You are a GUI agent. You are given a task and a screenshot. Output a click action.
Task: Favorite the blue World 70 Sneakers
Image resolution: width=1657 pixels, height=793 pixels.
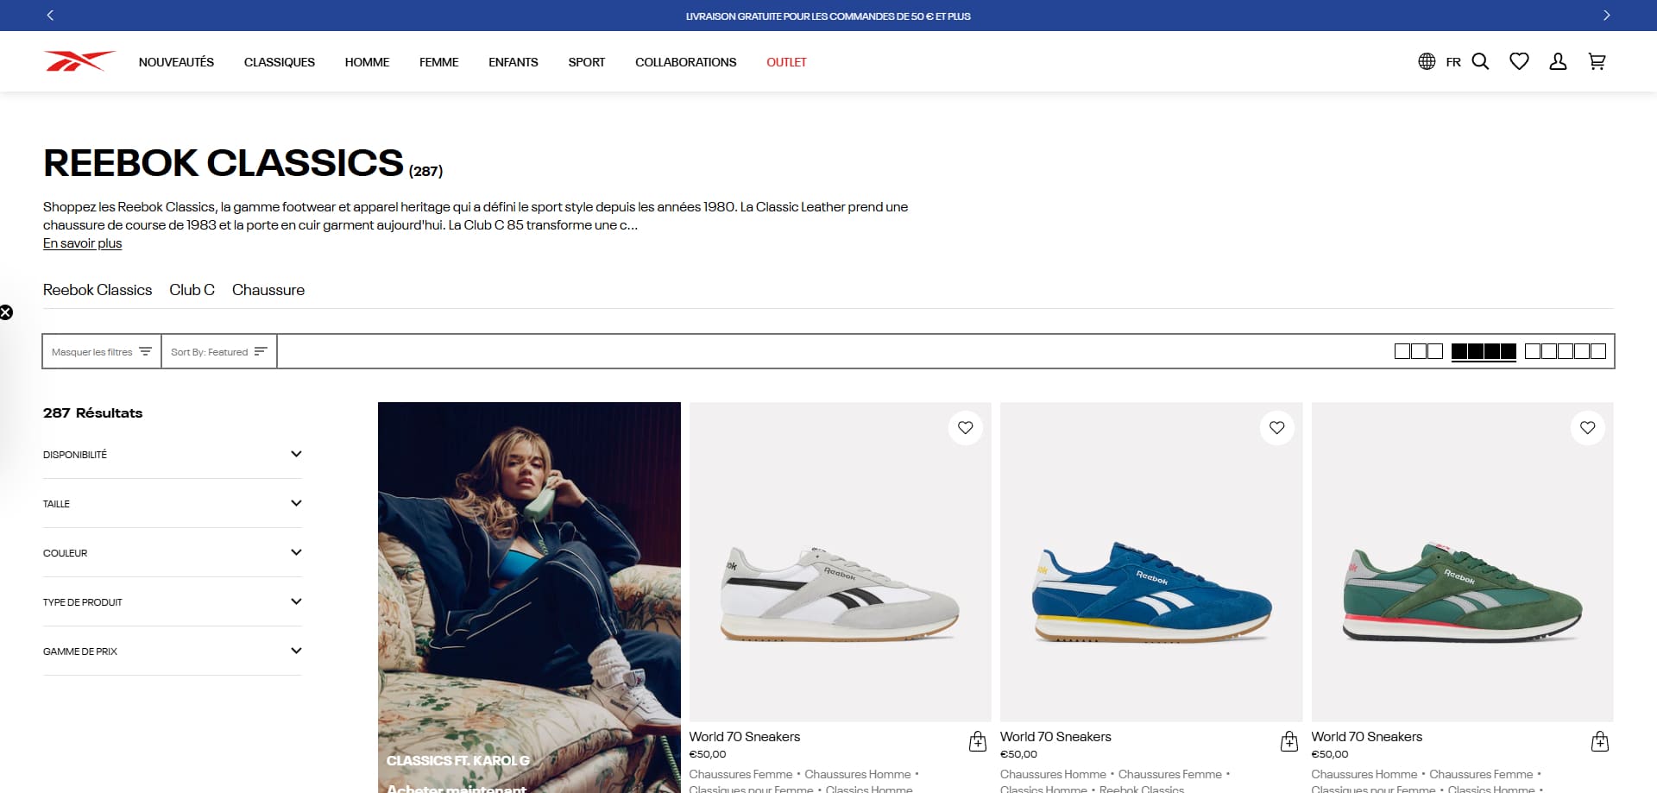pyautogui.click(x=1276, y=428)
